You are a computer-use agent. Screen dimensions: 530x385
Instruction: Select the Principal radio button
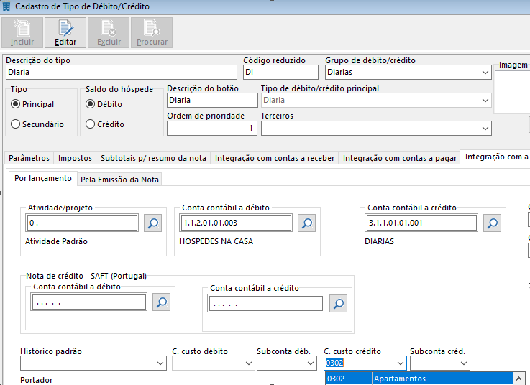click(x=15, y=104)
